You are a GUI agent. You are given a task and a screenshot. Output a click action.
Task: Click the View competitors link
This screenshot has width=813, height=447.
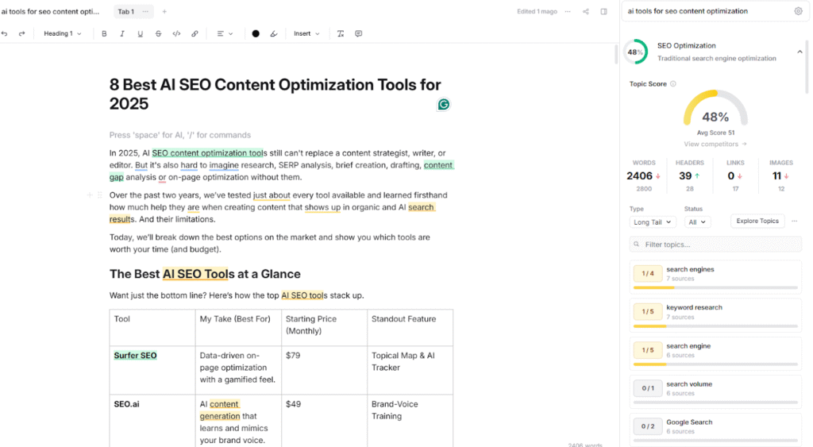[715, 144]
